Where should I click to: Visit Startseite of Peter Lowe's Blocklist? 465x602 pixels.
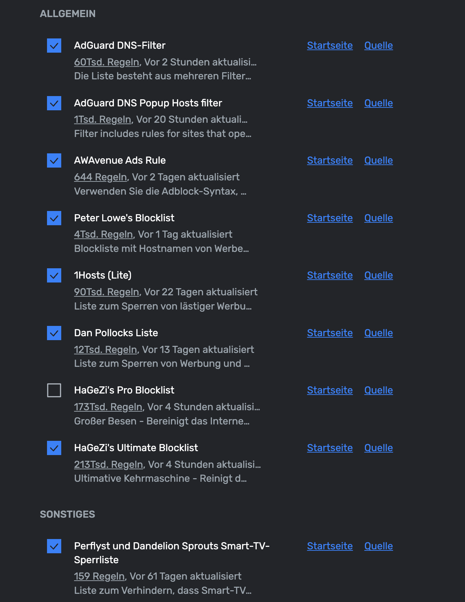330,218
